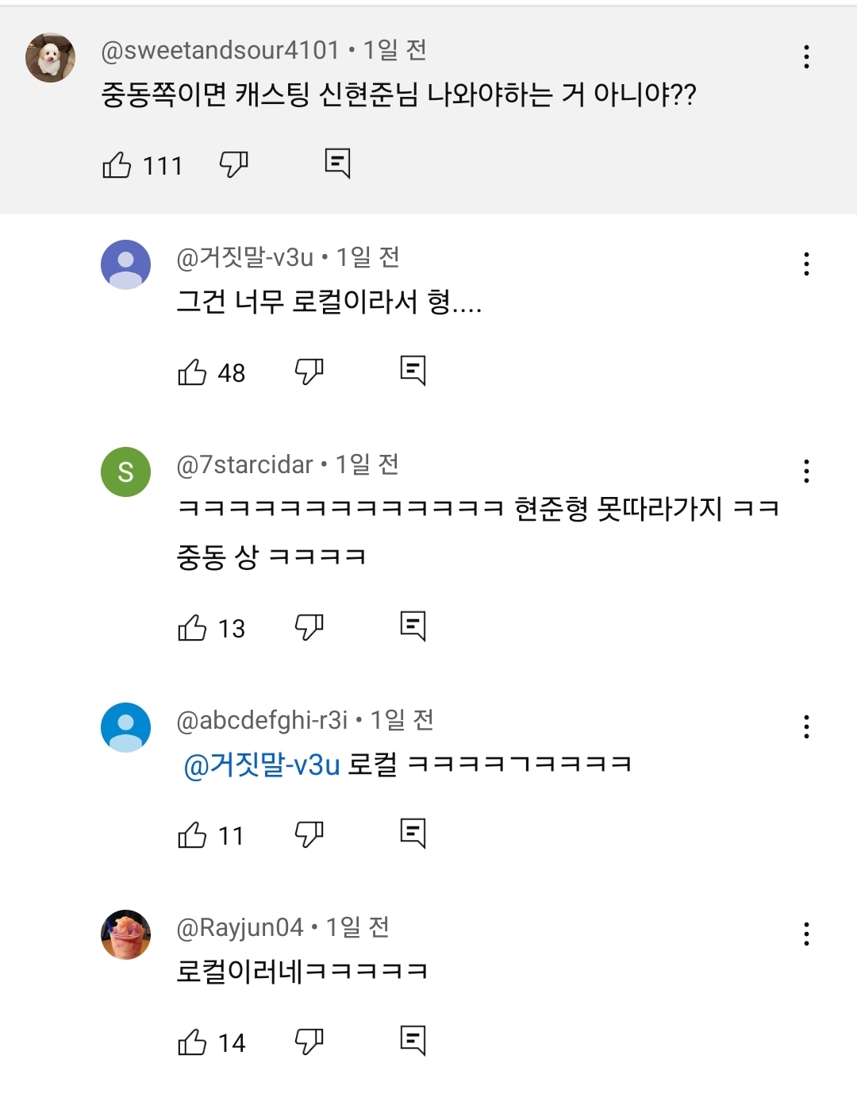Screen dimensions: 857x1113
Task: Like the @Rayjun04 reply
Action: 192,1042
